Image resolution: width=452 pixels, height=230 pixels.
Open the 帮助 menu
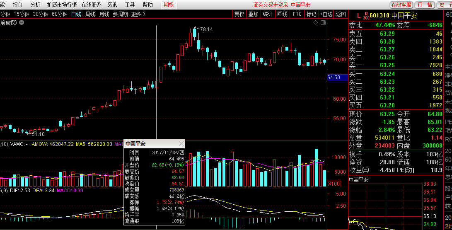coord(147,5)
